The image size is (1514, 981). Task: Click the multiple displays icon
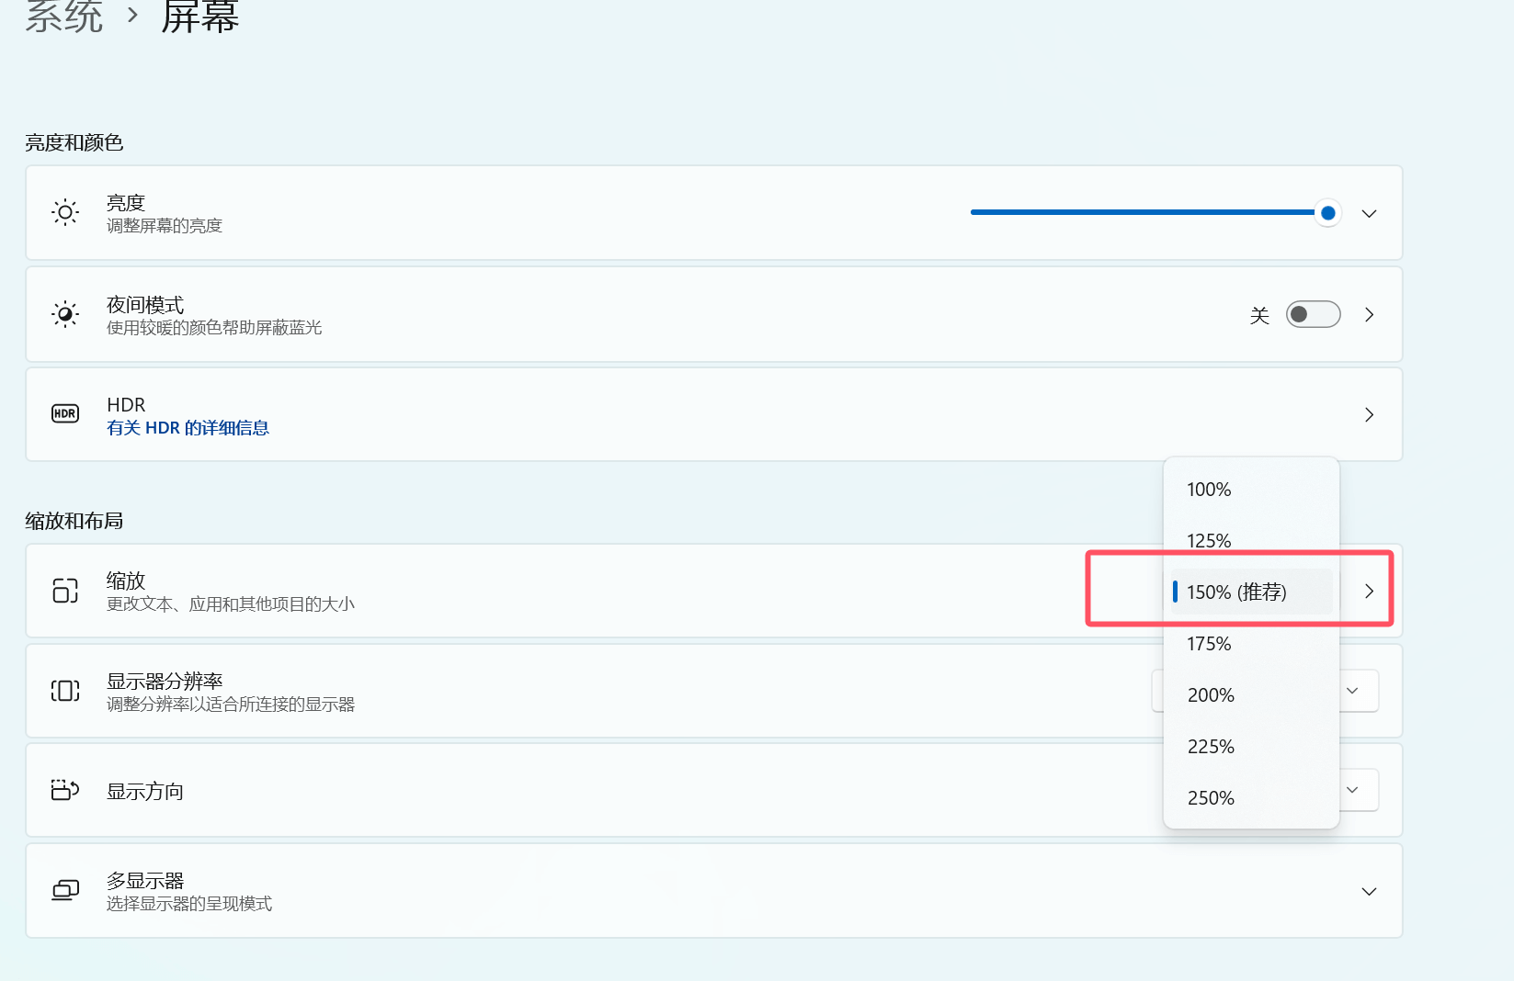click(65, 890)
